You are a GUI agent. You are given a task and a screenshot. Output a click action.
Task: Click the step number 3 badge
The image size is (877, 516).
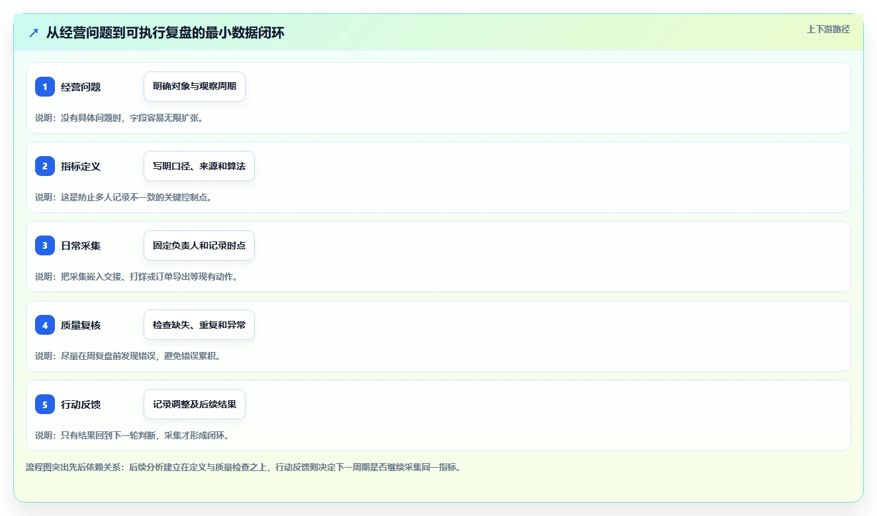45,245
